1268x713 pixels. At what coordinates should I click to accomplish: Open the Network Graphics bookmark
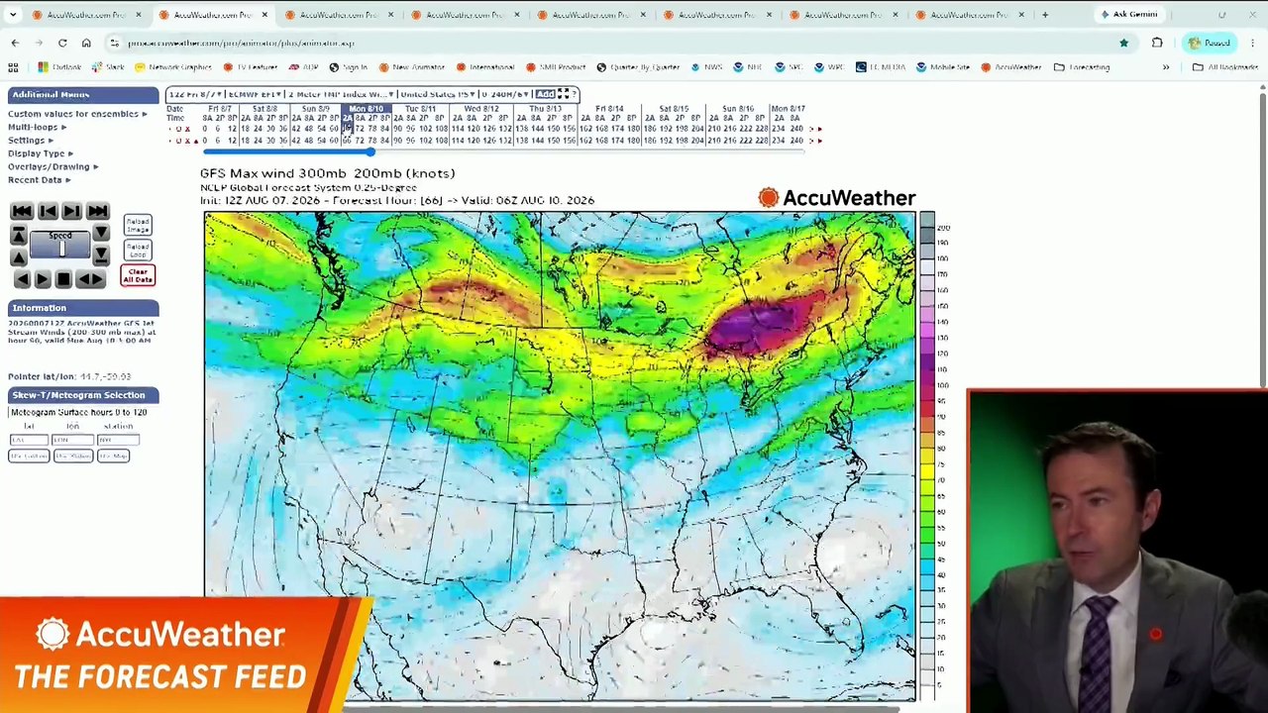click(x=173, y=67)
